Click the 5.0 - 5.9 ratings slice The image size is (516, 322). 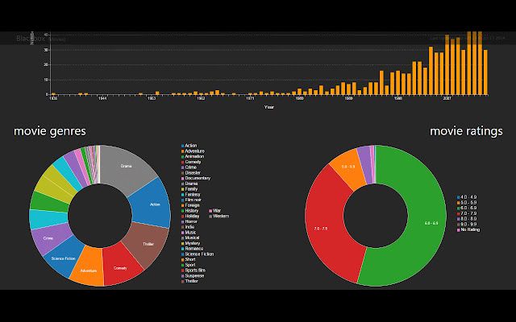[x=347, y=167]
